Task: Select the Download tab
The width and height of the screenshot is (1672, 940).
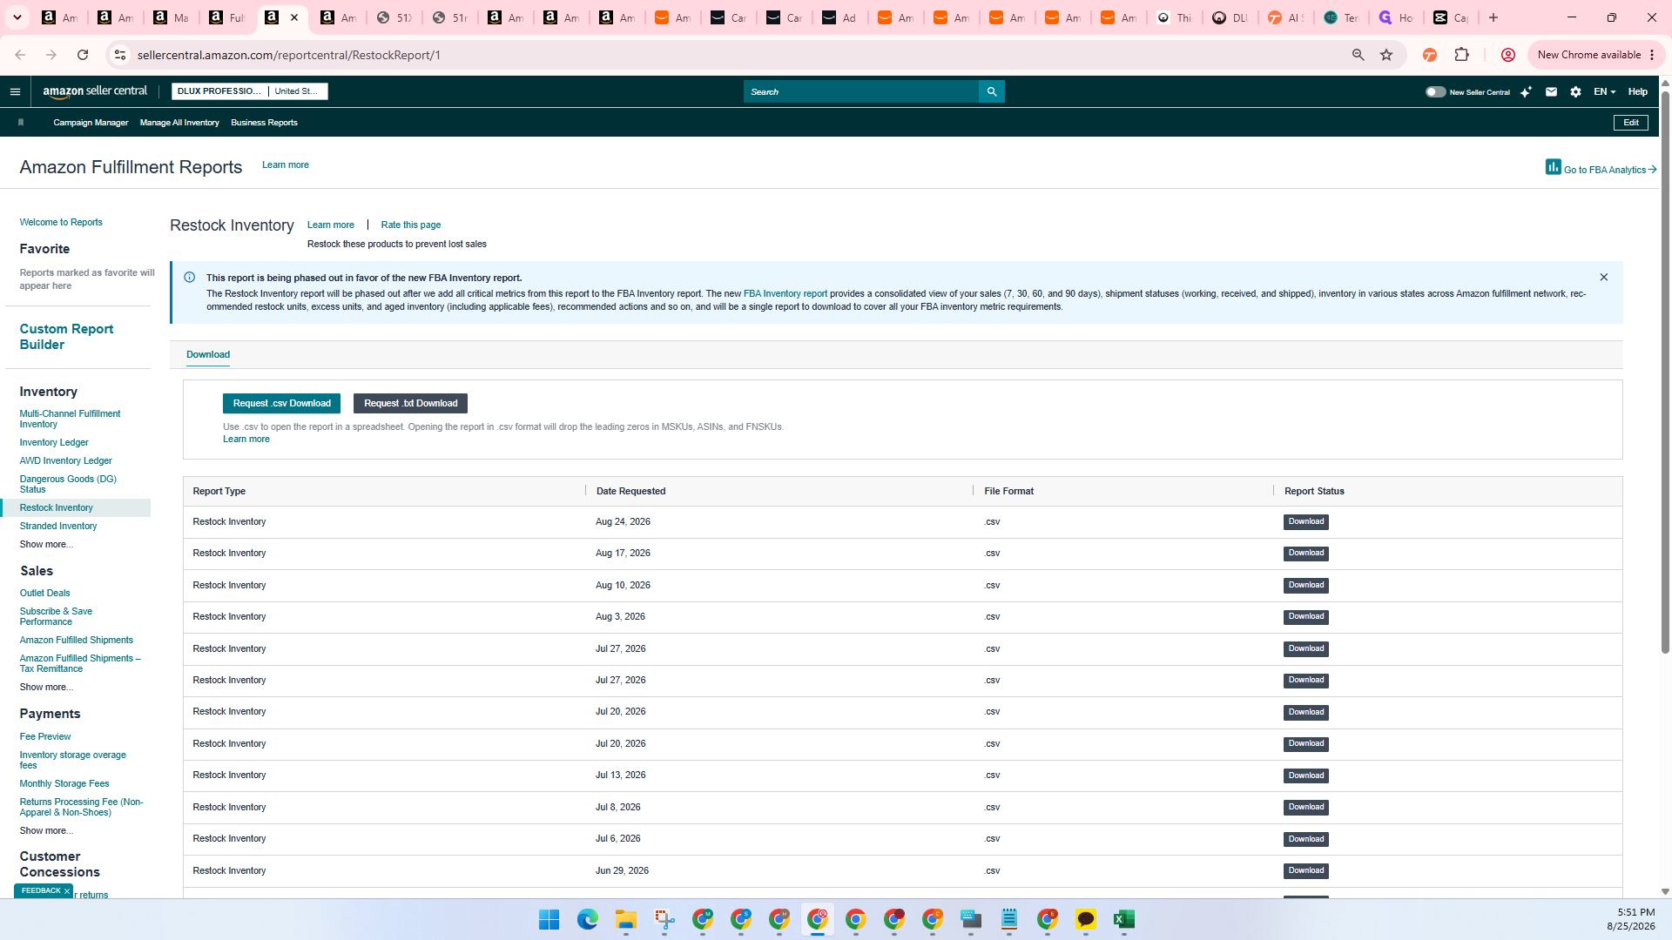Action: tap(208, 354)
